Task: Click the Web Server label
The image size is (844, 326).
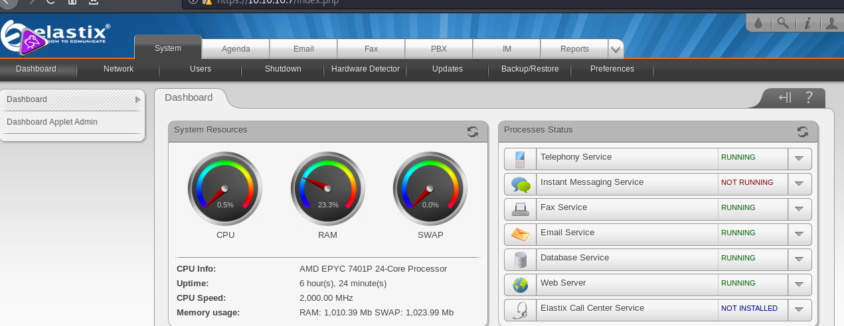Action: 563,283
